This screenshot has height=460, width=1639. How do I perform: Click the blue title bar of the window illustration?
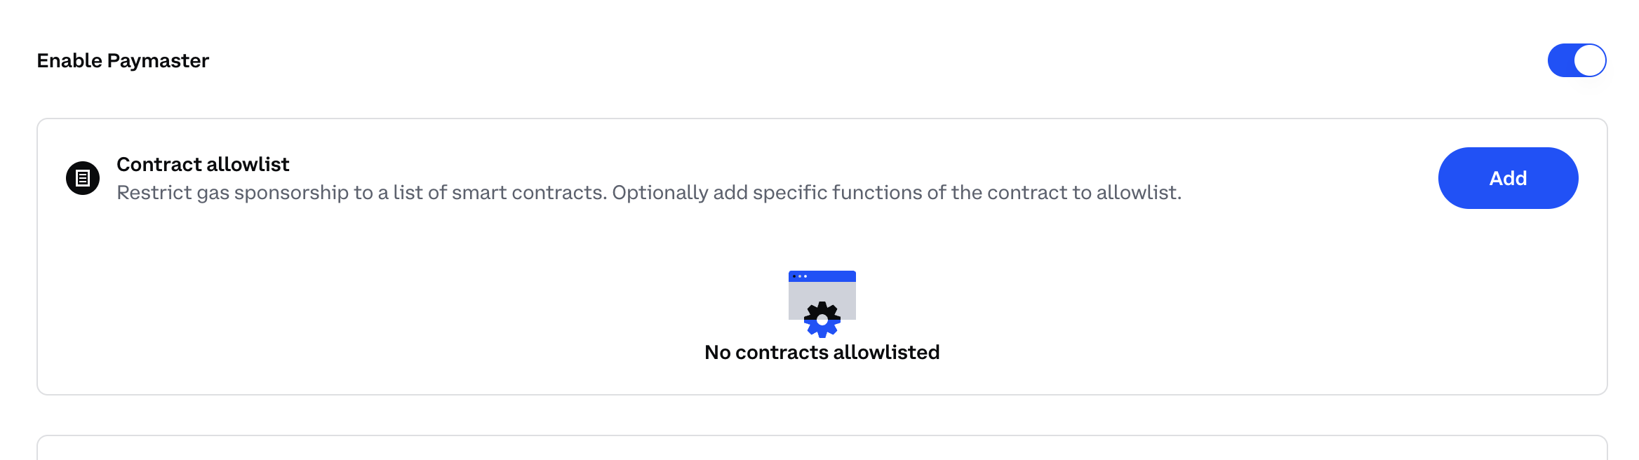point(822,276)
